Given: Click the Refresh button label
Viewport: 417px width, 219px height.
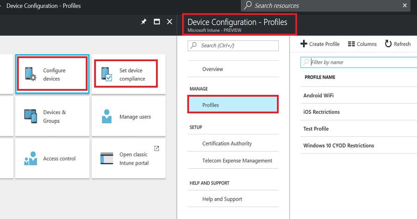Looking at the screenshot, I should tap(402, 44).
